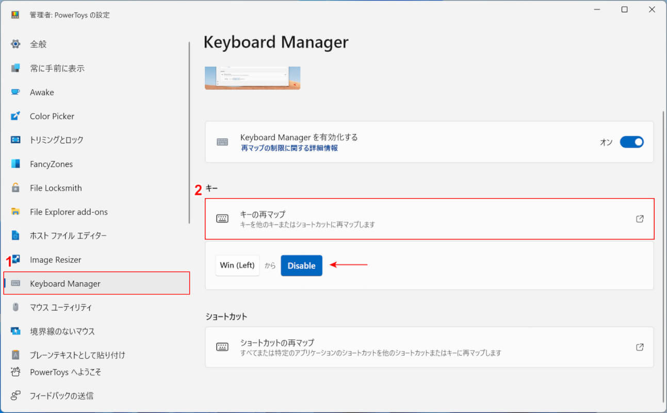Image resolution: width=667 pixels, height=413 pixels.
Task: Open フィードバックの送信 link
Action: (96, 395)
